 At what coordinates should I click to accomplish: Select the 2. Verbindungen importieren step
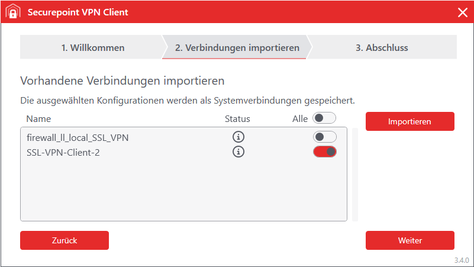tap(237, 47)
